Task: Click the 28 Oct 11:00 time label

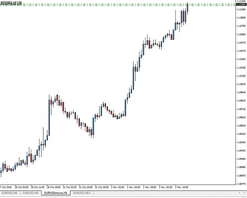Action: [x=38, y=187]
